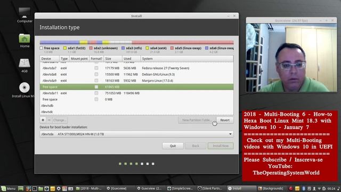The width and height of the screenshot is (341, 192).
Task: Toggle format checkbox for /dev/sda7
Action: click(x=96, y=68)
